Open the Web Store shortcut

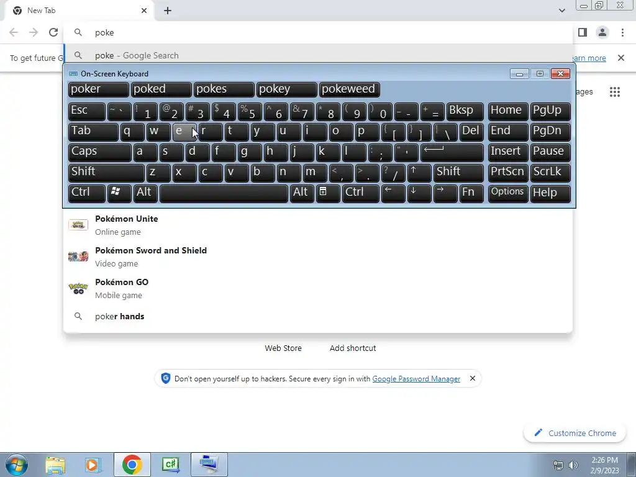(283, 348)
